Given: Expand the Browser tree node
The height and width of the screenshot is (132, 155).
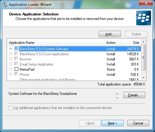Looking at the screenshot, I should point(11,59).
